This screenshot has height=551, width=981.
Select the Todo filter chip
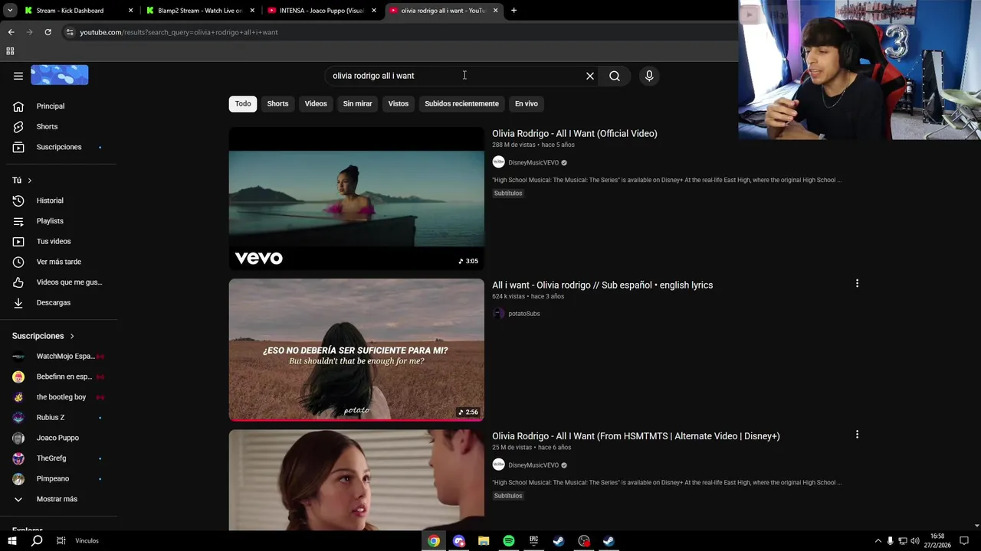coord(243,104)
